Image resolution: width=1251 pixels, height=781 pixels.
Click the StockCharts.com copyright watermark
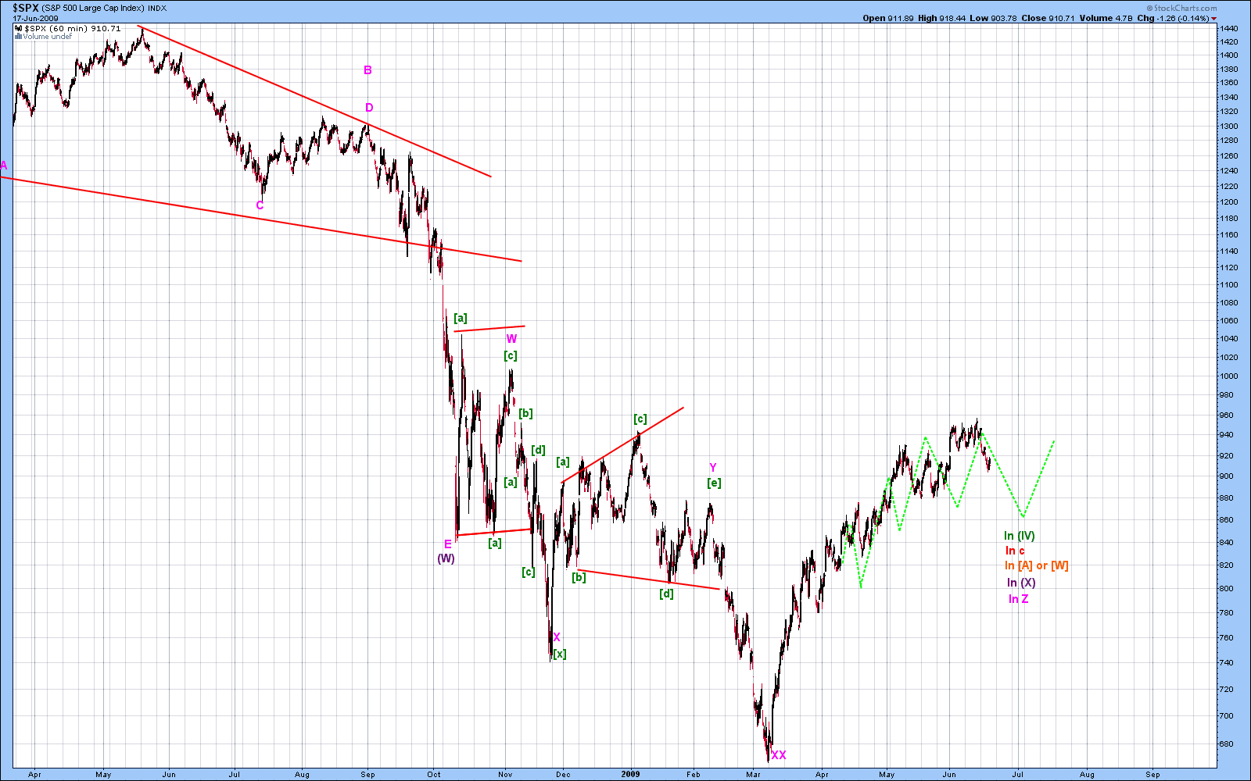point(1182,9)
